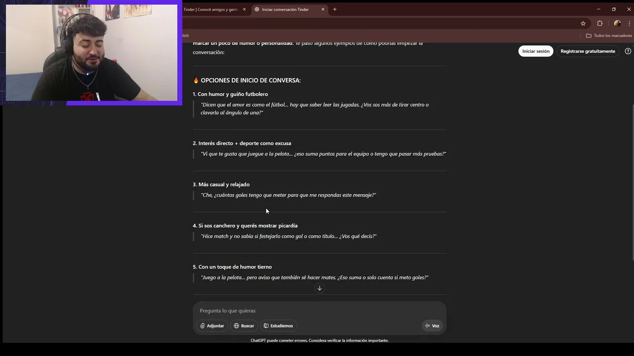Close the Iniciar conversación Tinder tab
The image size is (634, 356).
click(323, 9)
